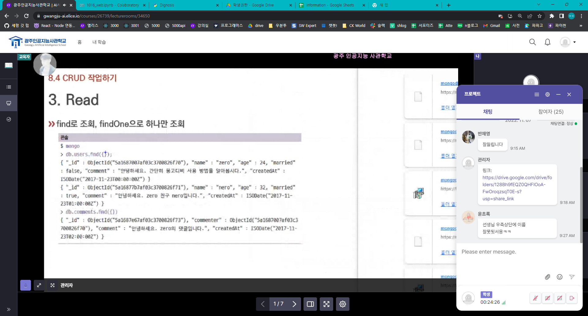588x316 pixels.
Task: Install the app via address bar icon
Action: (x=510, y=16)
